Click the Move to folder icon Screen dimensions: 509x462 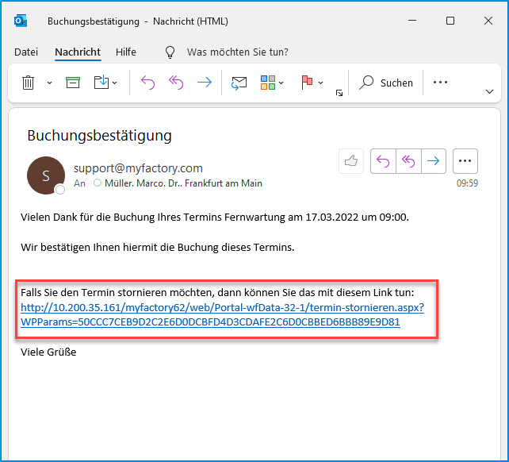point(101,83)
